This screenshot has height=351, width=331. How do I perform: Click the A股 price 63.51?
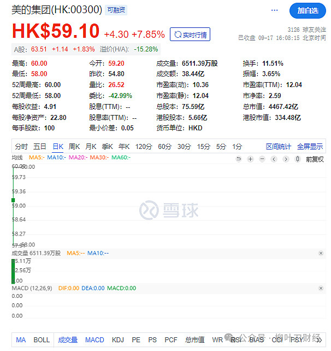(x=39, y=49)
